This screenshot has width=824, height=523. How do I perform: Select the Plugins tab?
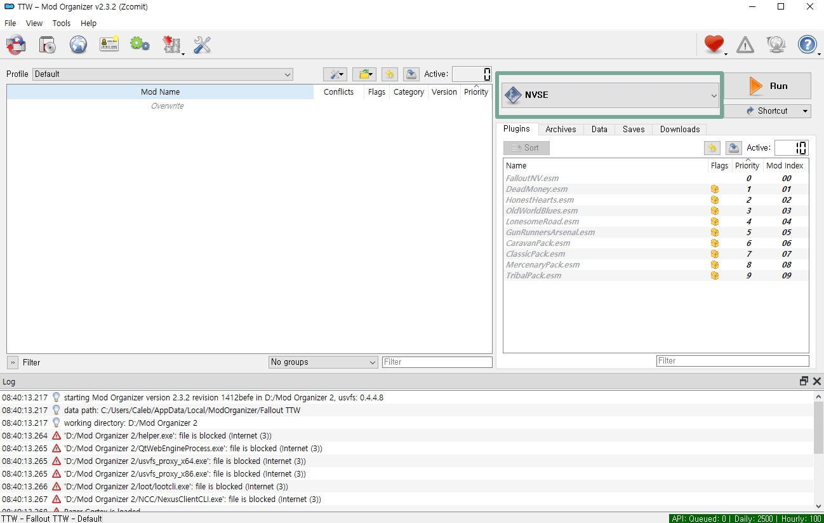coord(517,128)
